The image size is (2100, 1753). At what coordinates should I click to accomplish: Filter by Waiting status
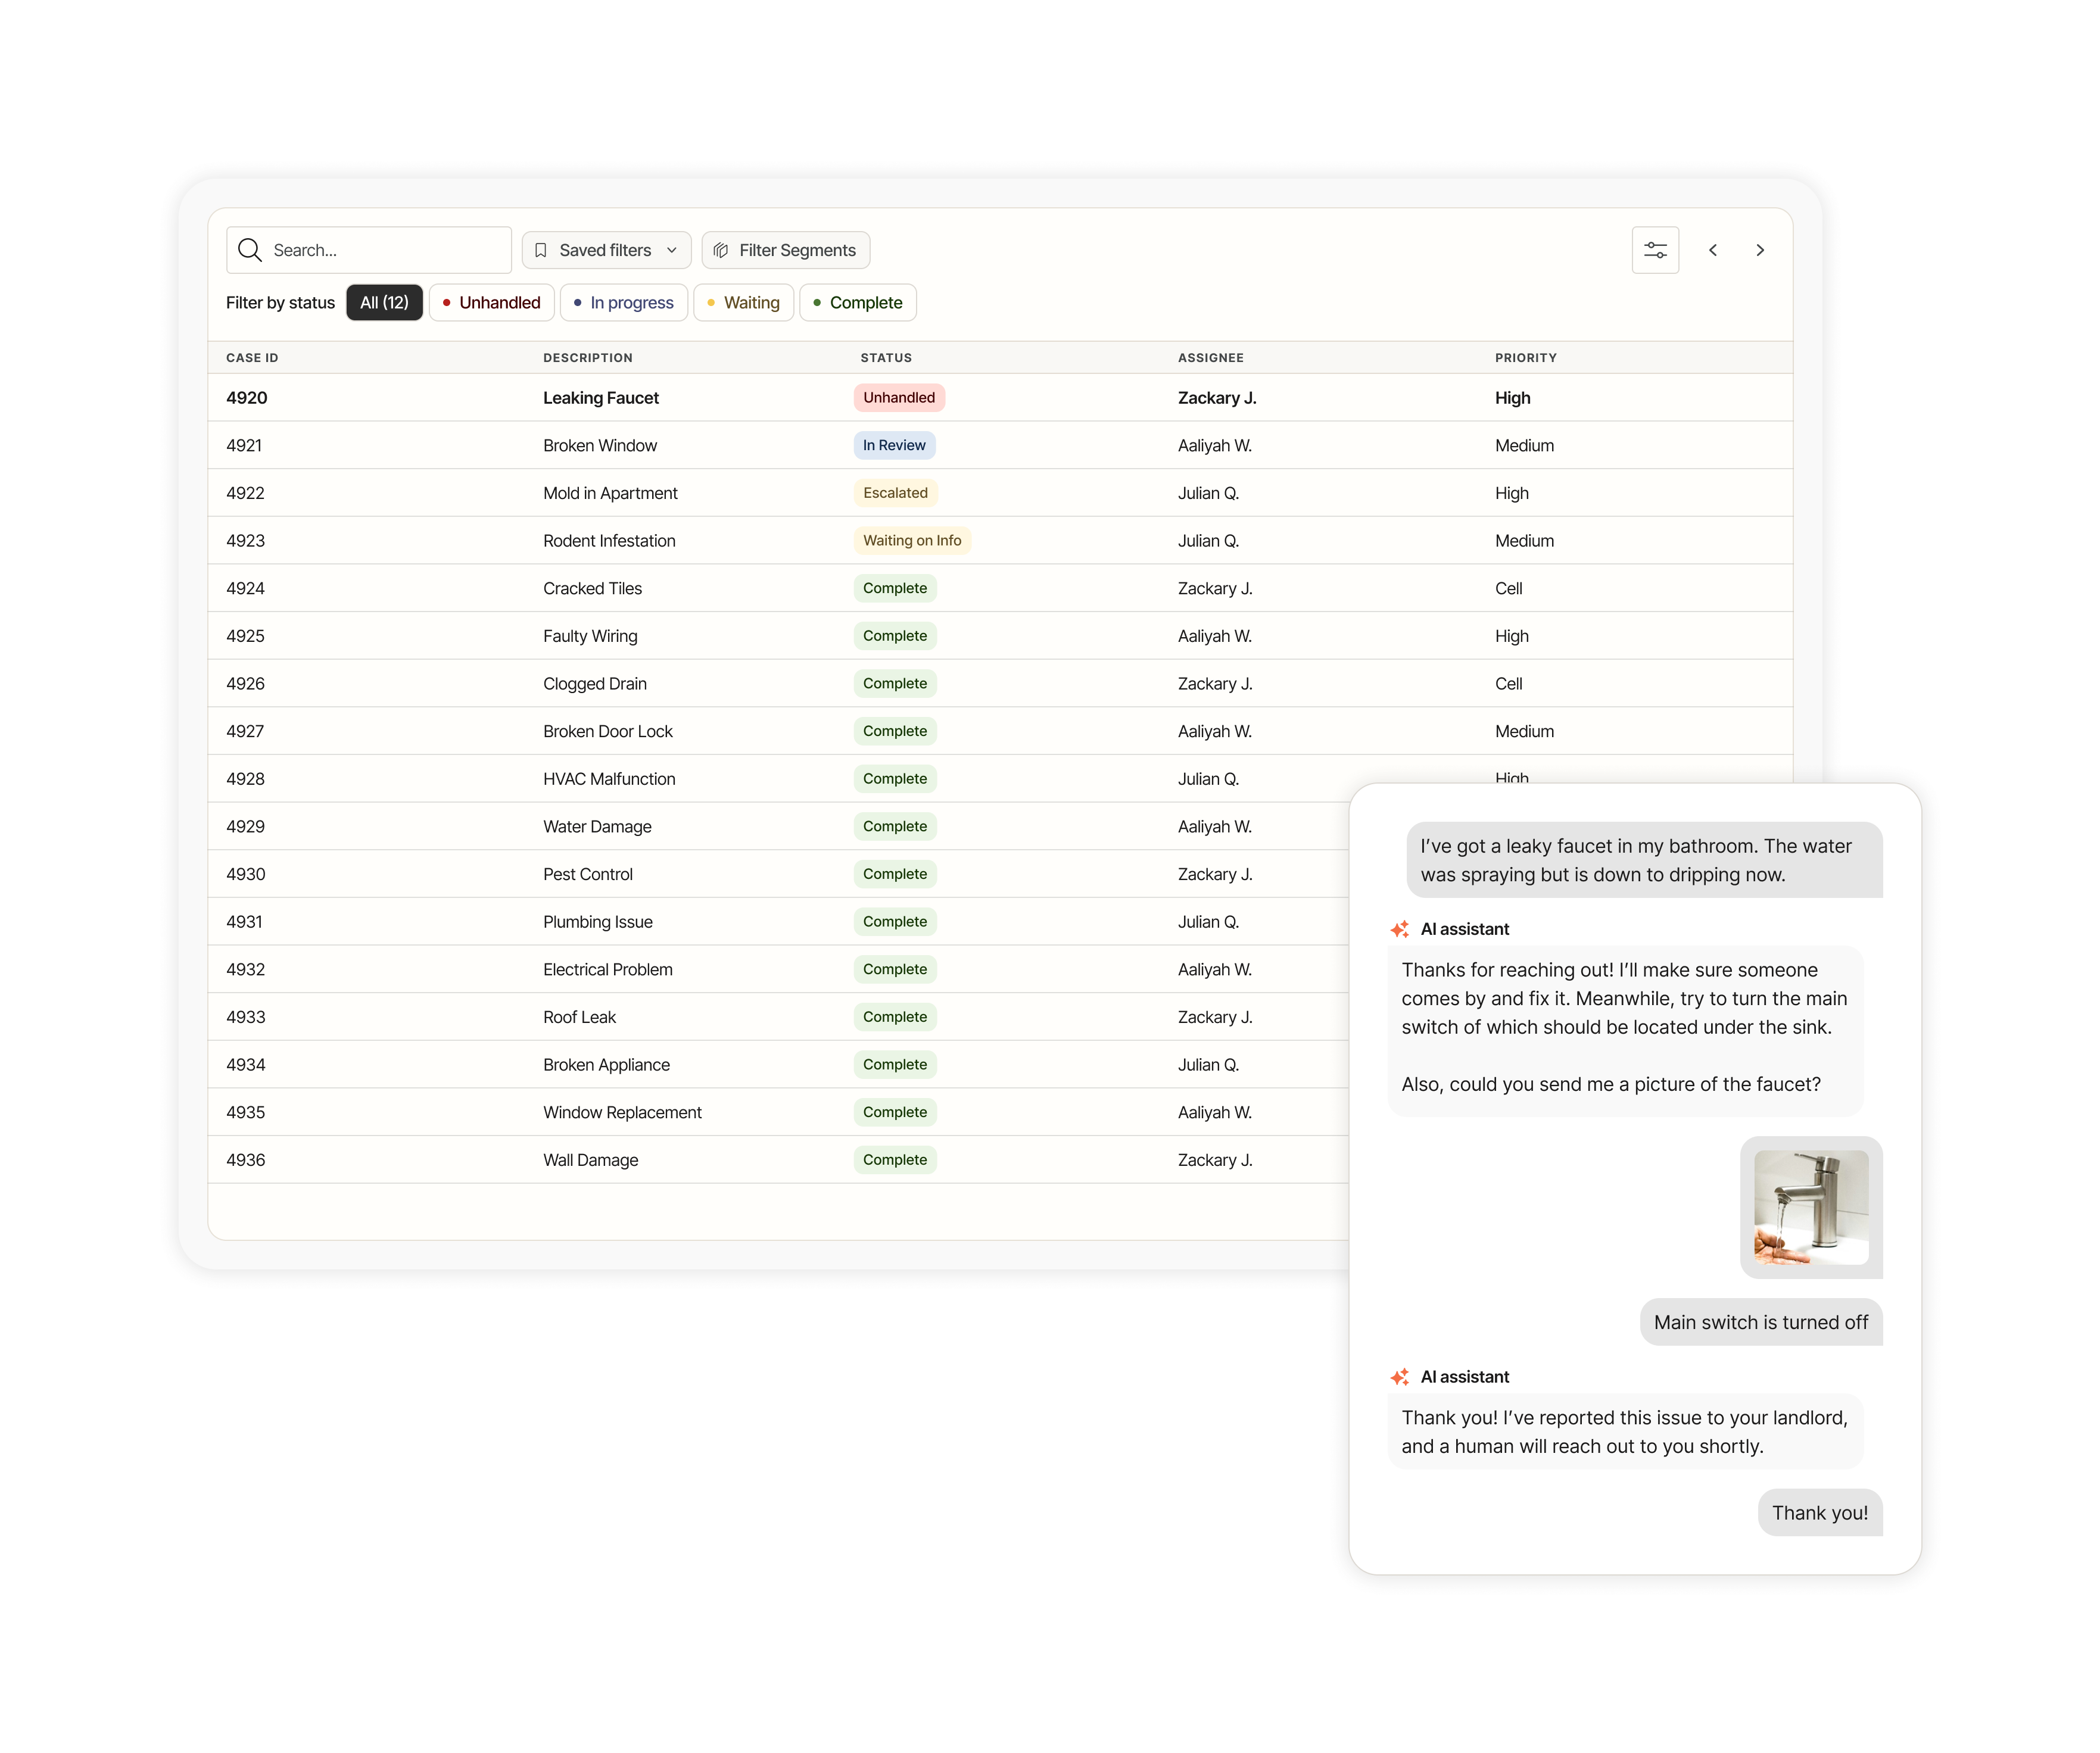743,303
